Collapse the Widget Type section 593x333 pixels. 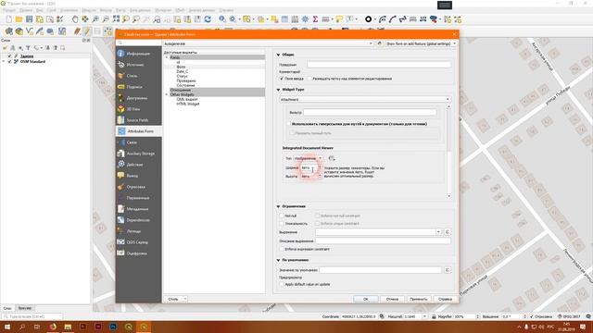pyautogui.click(x=278, y=90)
